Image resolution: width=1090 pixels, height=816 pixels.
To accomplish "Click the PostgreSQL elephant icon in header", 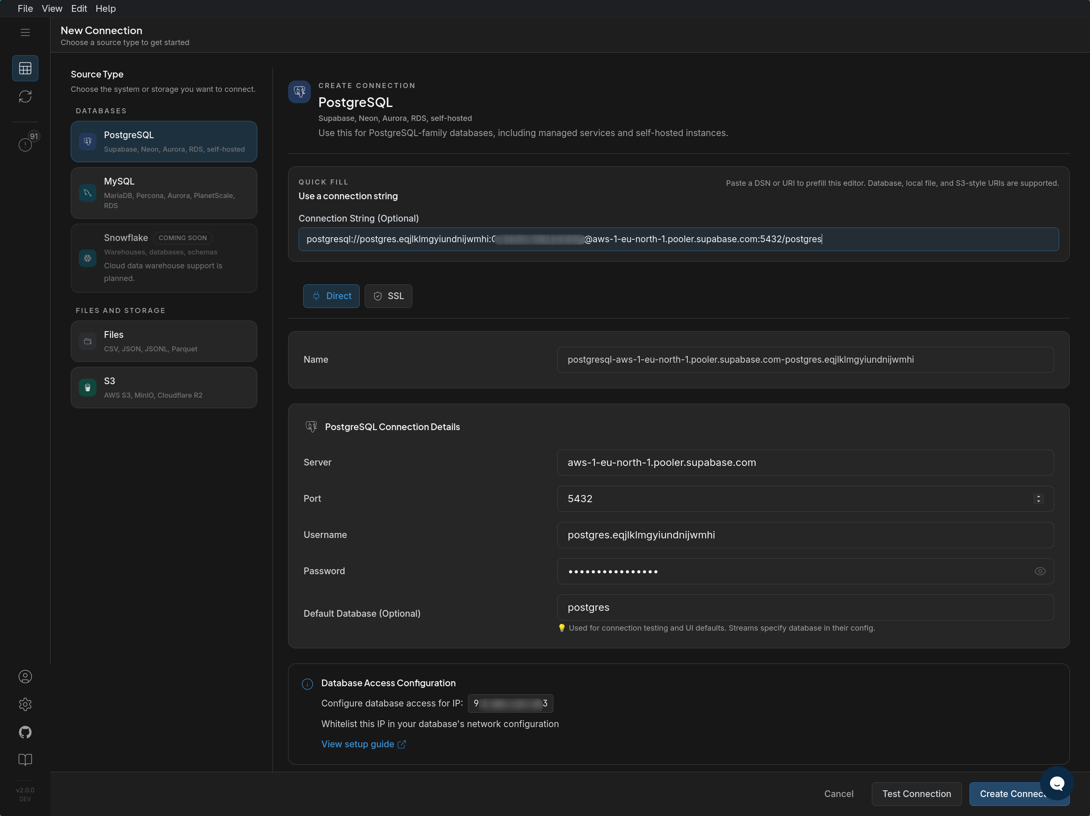I will tap(299, 92).
